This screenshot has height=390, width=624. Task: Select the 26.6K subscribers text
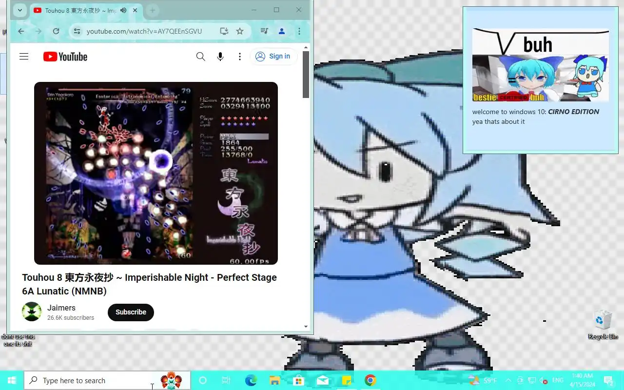[71, 318]
